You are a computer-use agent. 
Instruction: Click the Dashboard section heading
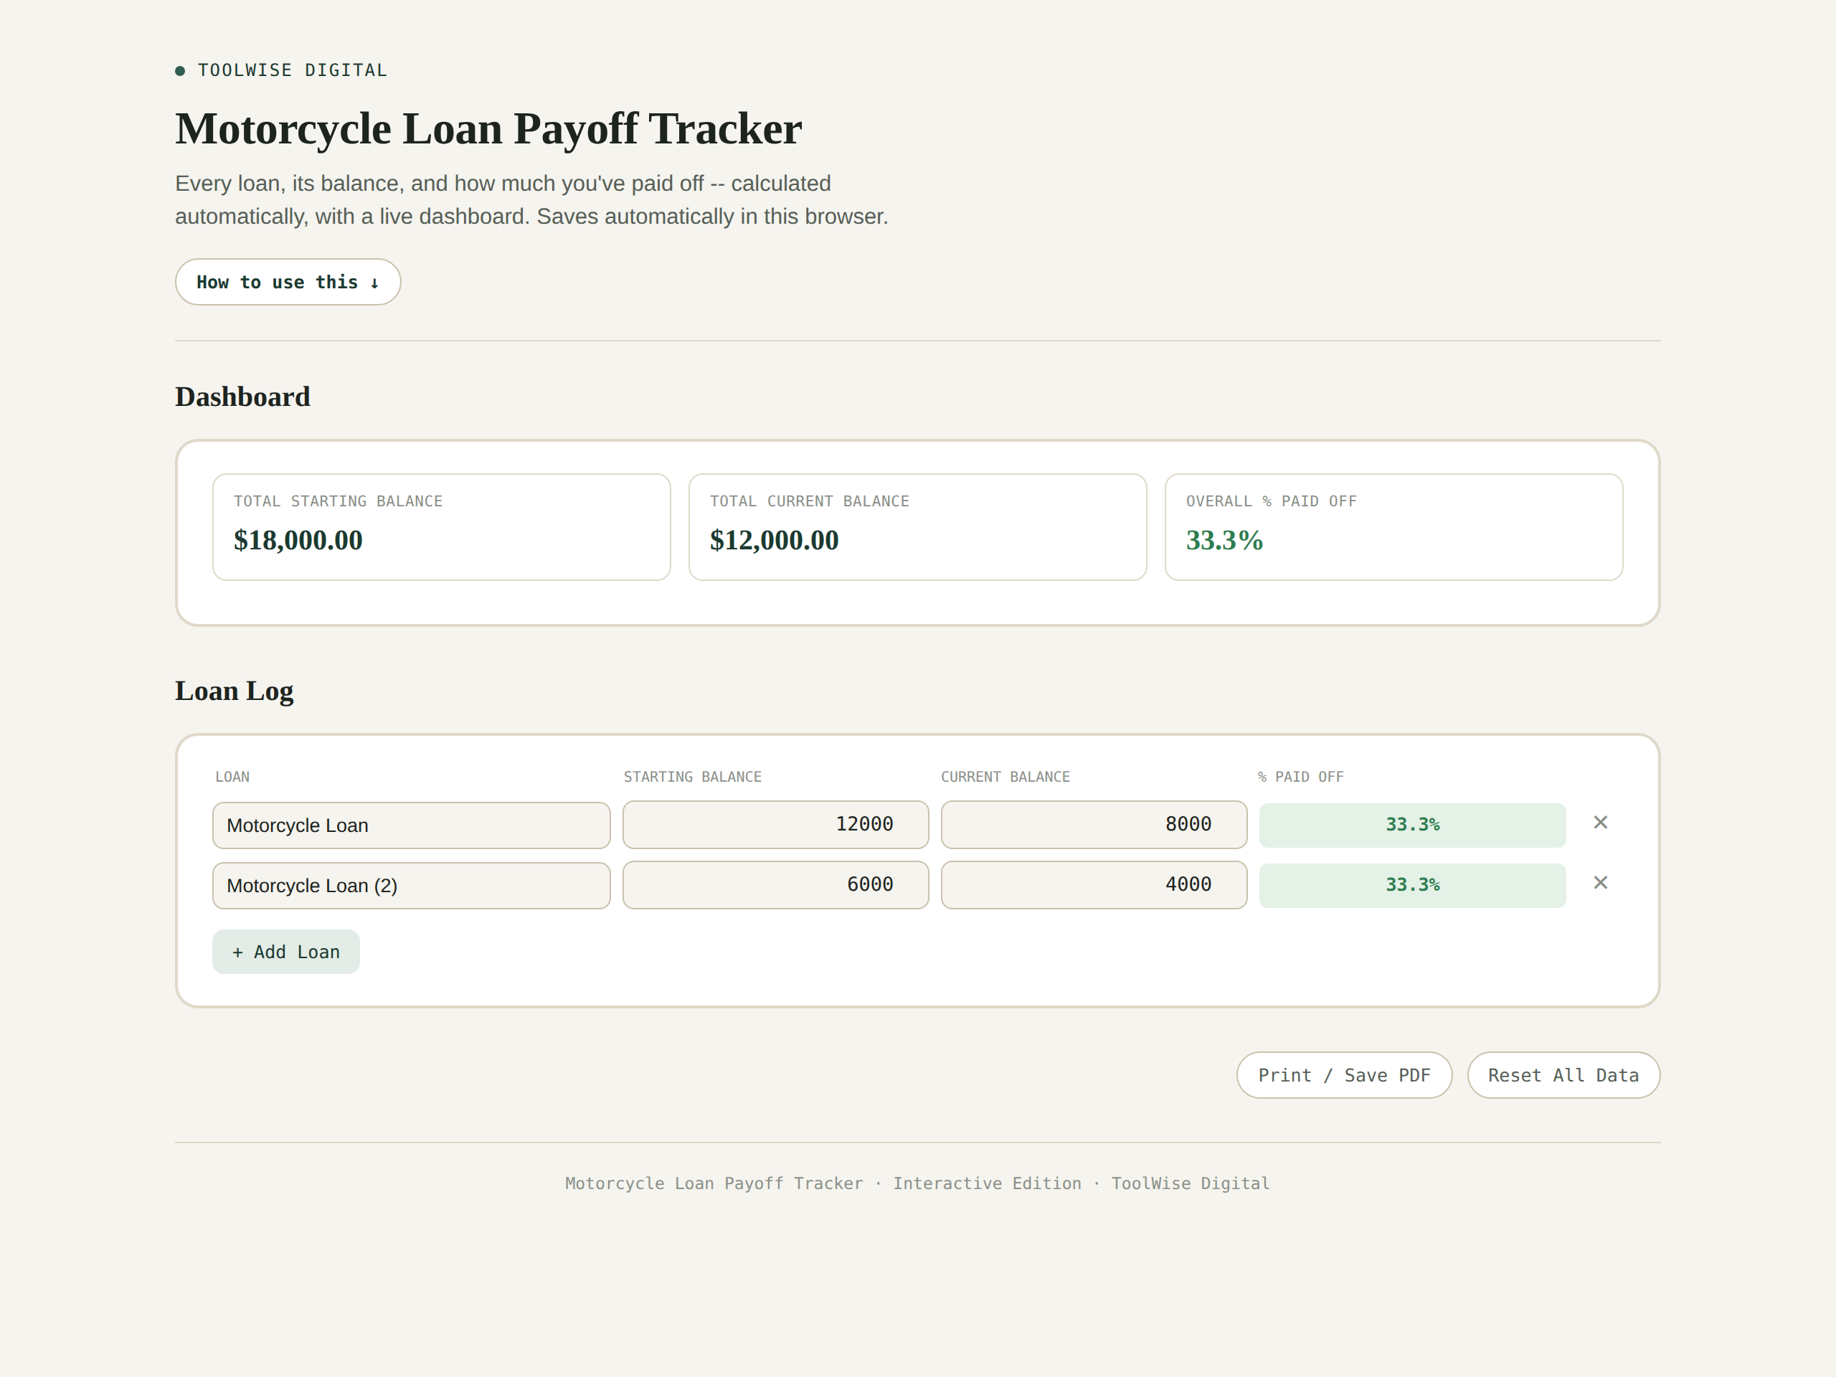click(242, 397)
